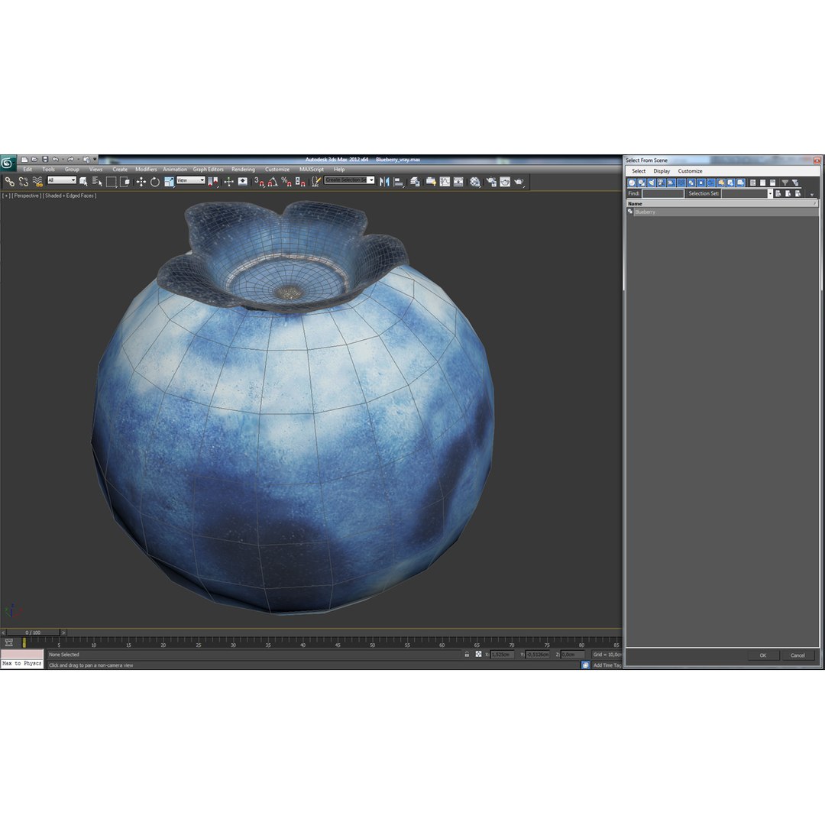Open Display menu in Select From Scene
This screenshot has width=825, height=825.
point(662,171)
